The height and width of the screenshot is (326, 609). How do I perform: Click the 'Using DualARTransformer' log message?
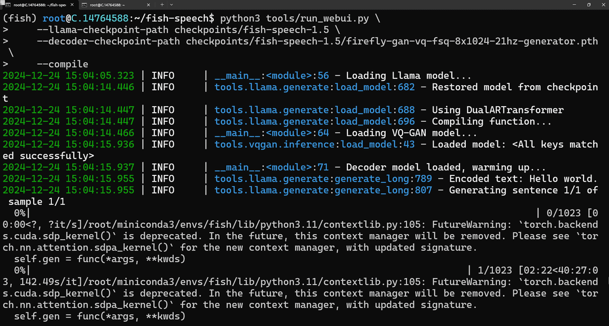click(497, 110)
